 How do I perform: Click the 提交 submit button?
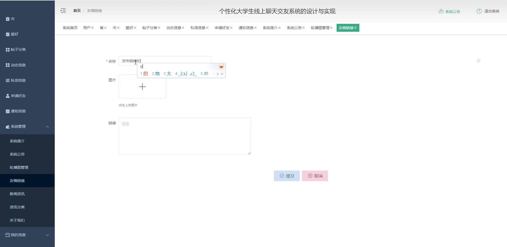point(287,176)
